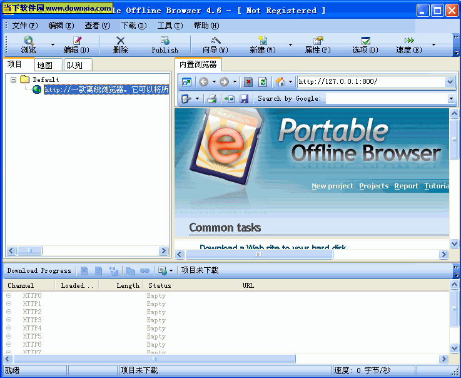The width and height of the screenshot is (461, 378).
Task: Open the 浏览 button dropdown arrow
Action: coord(53,44)
